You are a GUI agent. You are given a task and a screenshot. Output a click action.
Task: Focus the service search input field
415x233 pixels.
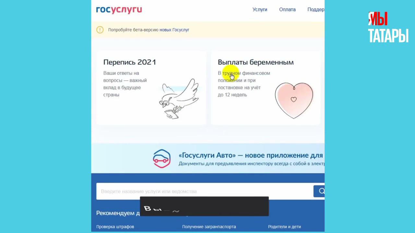coord(205,191)
